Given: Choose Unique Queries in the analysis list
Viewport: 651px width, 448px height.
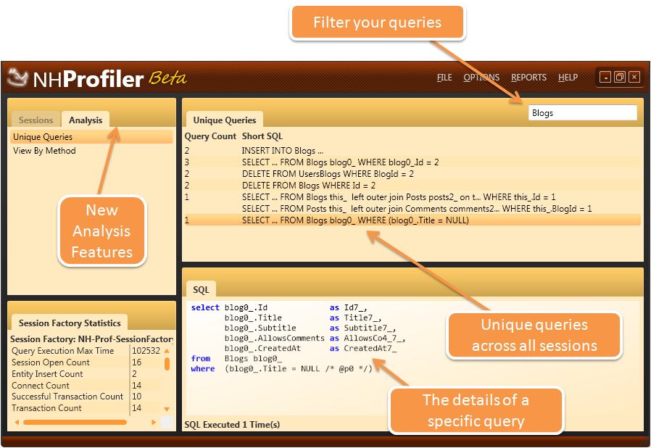Looking at the screenshot, I should pyautogui.click(x=43, y=137).
